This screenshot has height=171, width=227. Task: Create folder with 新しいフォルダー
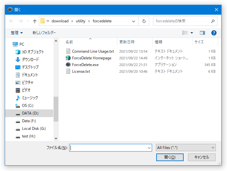coord(44,33)
